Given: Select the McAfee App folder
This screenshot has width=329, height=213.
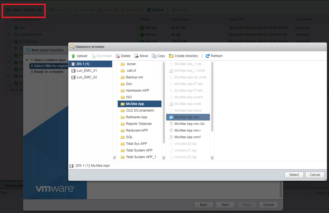Looking at the screenshot, I should pos(140,104).
